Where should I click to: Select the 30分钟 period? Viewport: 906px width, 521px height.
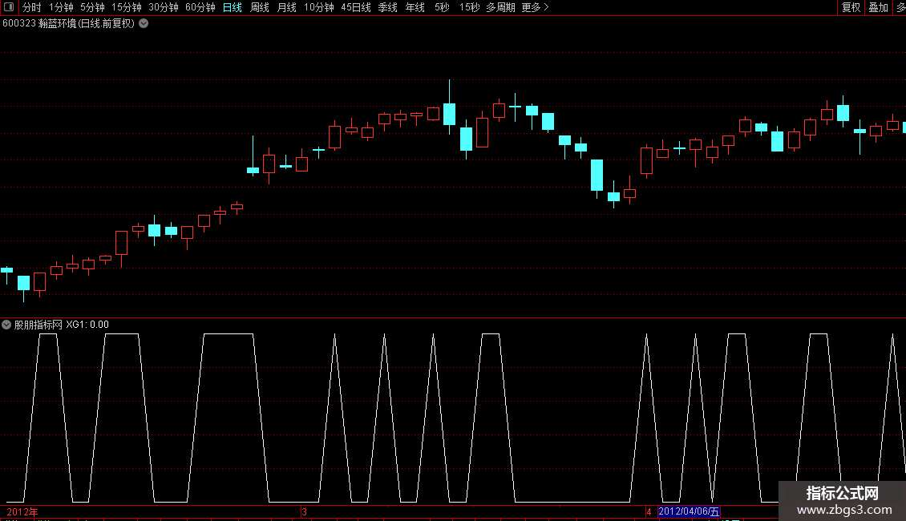164,7
